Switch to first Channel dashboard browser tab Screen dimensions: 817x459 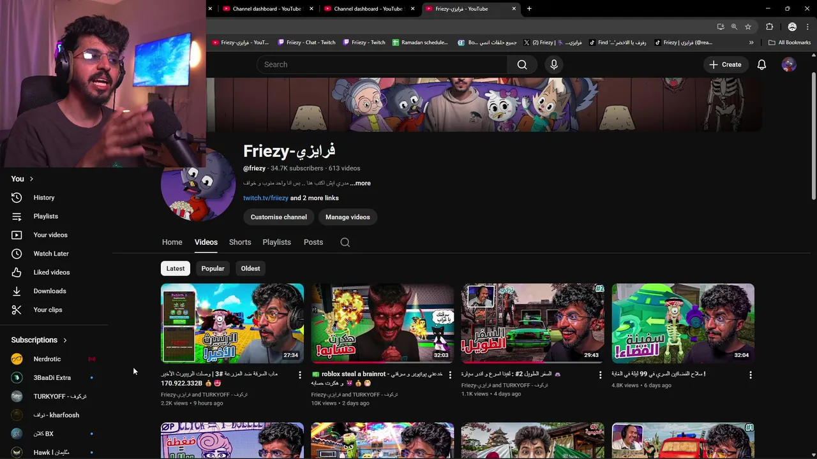pos(267,9)
